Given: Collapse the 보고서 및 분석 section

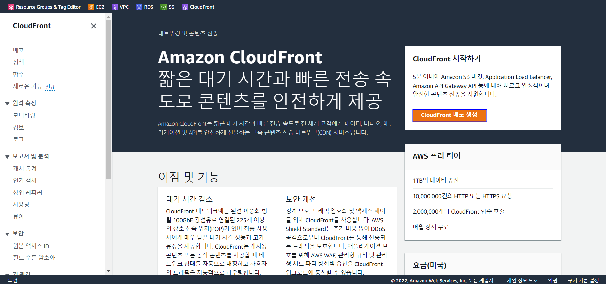Looking at the screenshot, I should click(7, 156).
